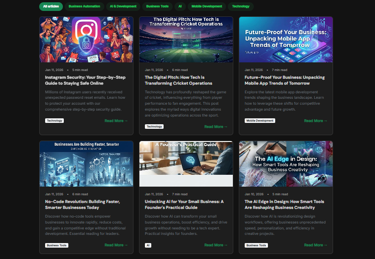Read More on Future-Proof Your Business
Screen dimensions: 375x259
coord(315,121)
